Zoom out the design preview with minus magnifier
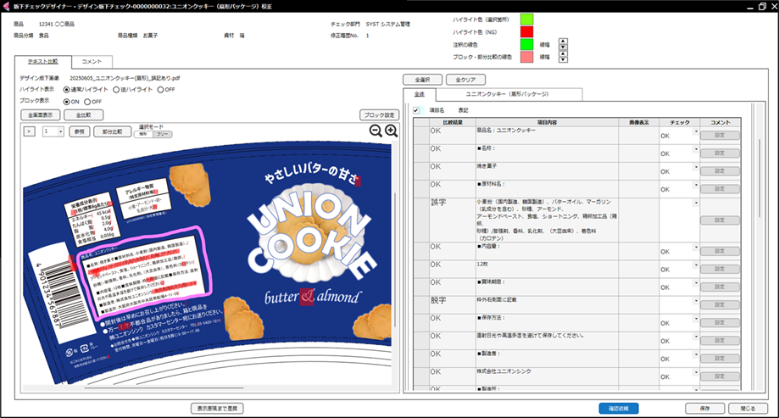 tap(376, 131)
